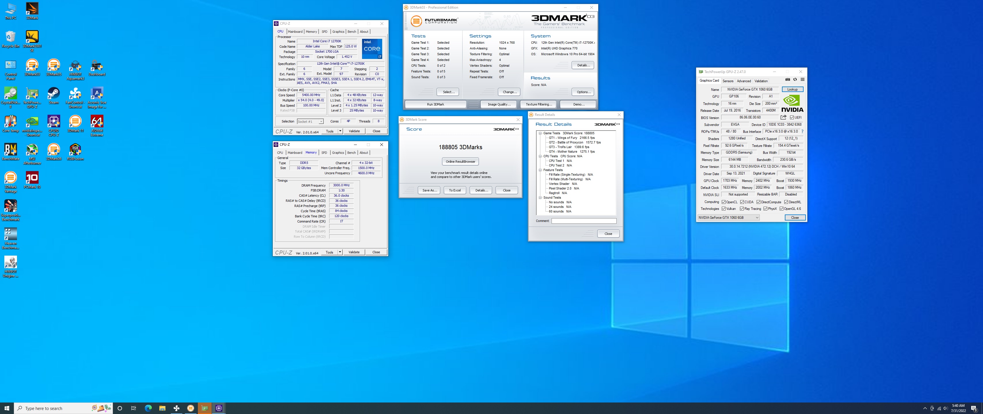Click Run 3DMark button
This screenshot has width=983, height=414.
point(435,104)
